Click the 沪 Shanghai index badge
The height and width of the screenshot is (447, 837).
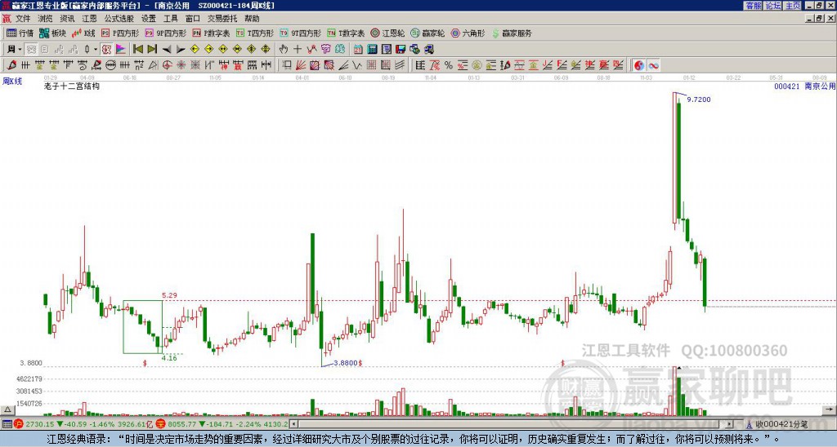tap(19, 424)
